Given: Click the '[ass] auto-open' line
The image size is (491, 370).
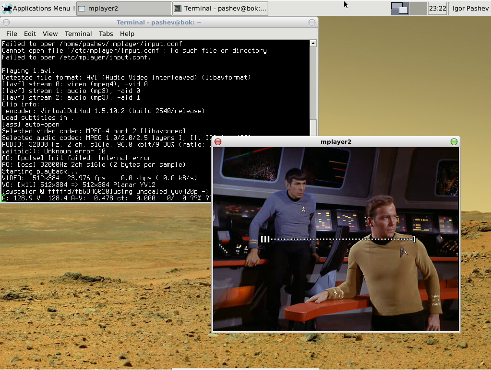Looking at the screenshot, I should (x=31, y=125).
